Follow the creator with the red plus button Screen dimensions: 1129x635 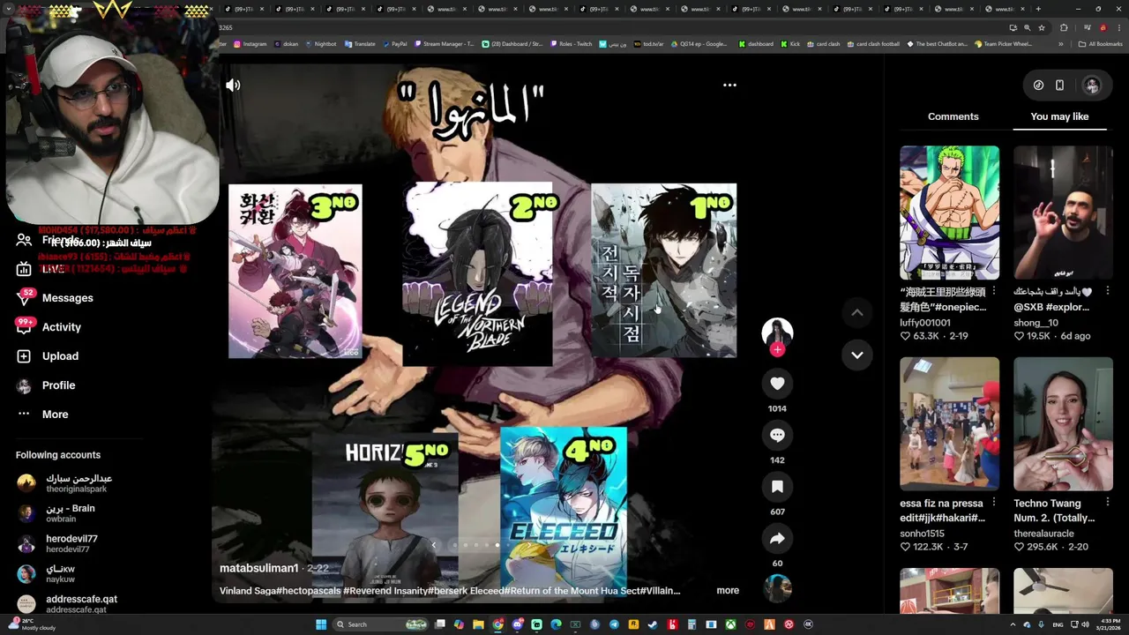(x=777, y=350)
